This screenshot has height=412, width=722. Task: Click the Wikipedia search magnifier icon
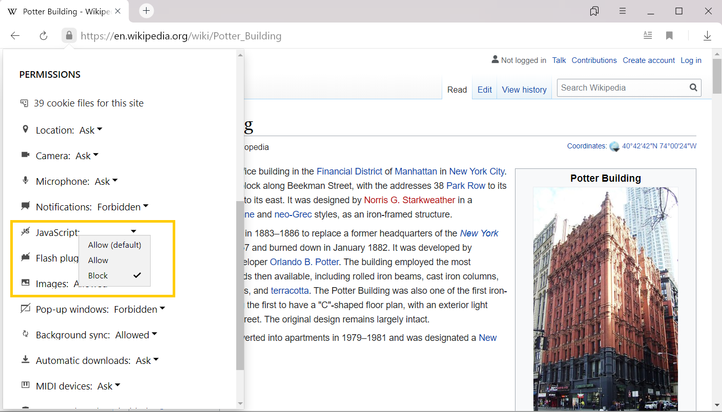pos(693,88)
